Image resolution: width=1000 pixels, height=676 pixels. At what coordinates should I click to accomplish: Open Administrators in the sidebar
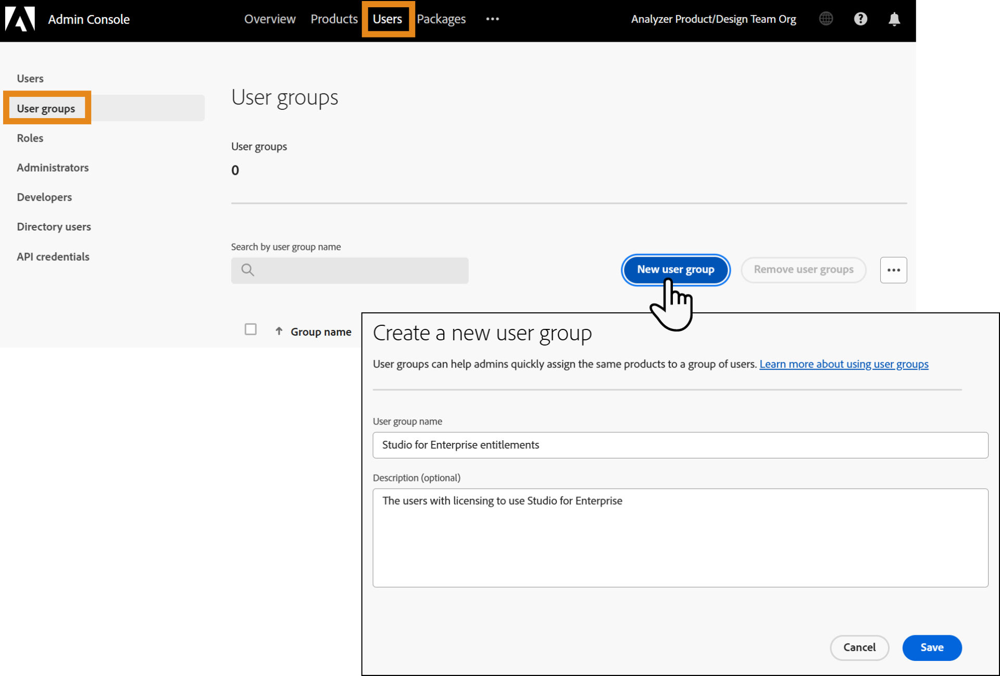[53, 168]
